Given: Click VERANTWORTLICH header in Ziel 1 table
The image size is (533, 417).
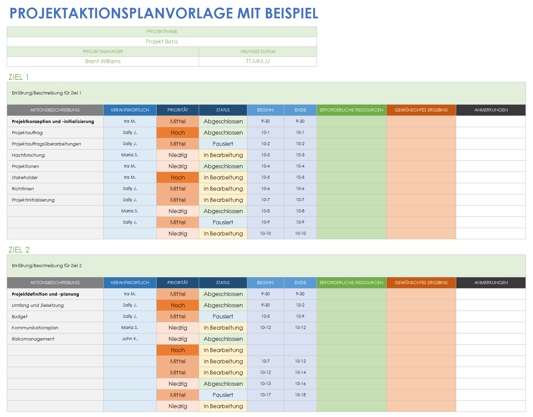Looking at the screenshot, I should (130, 110).
